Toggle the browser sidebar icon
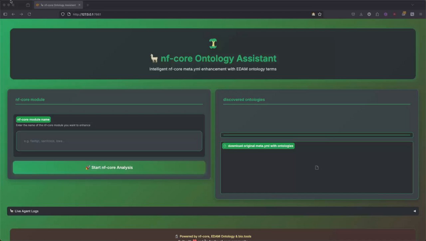Image resolution: width=426 pixels, height=241 pixels. click(5, 14)
